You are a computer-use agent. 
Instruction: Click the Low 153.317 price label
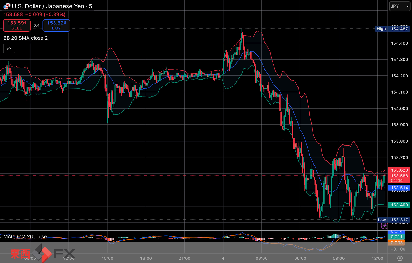393,220
